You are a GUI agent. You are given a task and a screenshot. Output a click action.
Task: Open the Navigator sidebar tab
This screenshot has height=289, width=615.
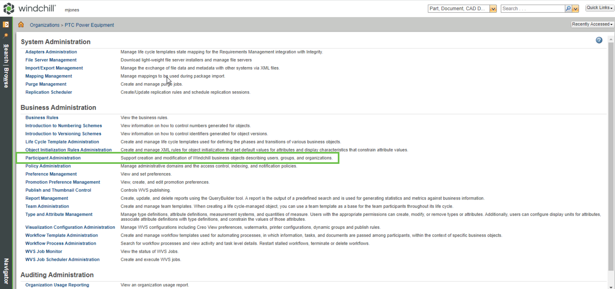click(6, 271)
